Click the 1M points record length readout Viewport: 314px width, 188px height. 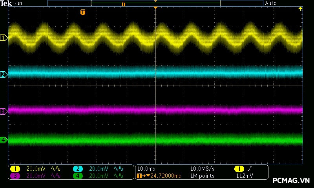202,176
